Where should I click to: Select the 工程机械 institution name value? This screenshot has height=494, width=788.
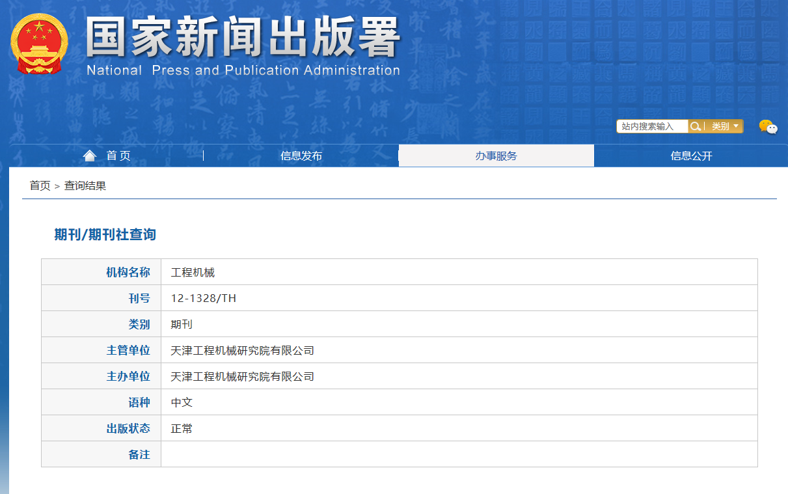pos(193,272)
